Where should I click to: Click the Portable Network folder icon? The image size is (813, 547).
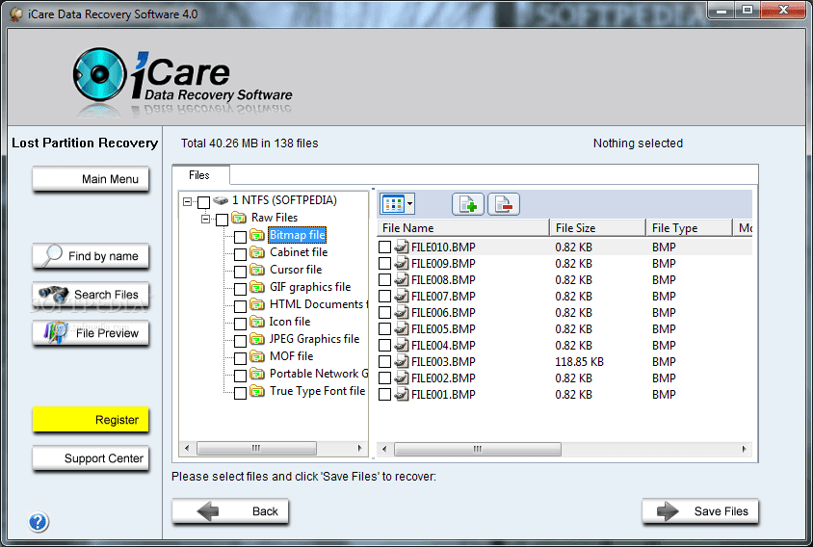tap(257, 374)
